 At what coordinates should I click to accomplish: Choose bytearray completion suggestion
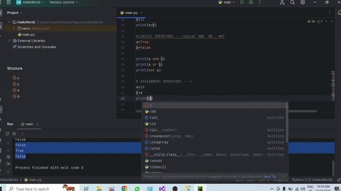pos(214,142)
